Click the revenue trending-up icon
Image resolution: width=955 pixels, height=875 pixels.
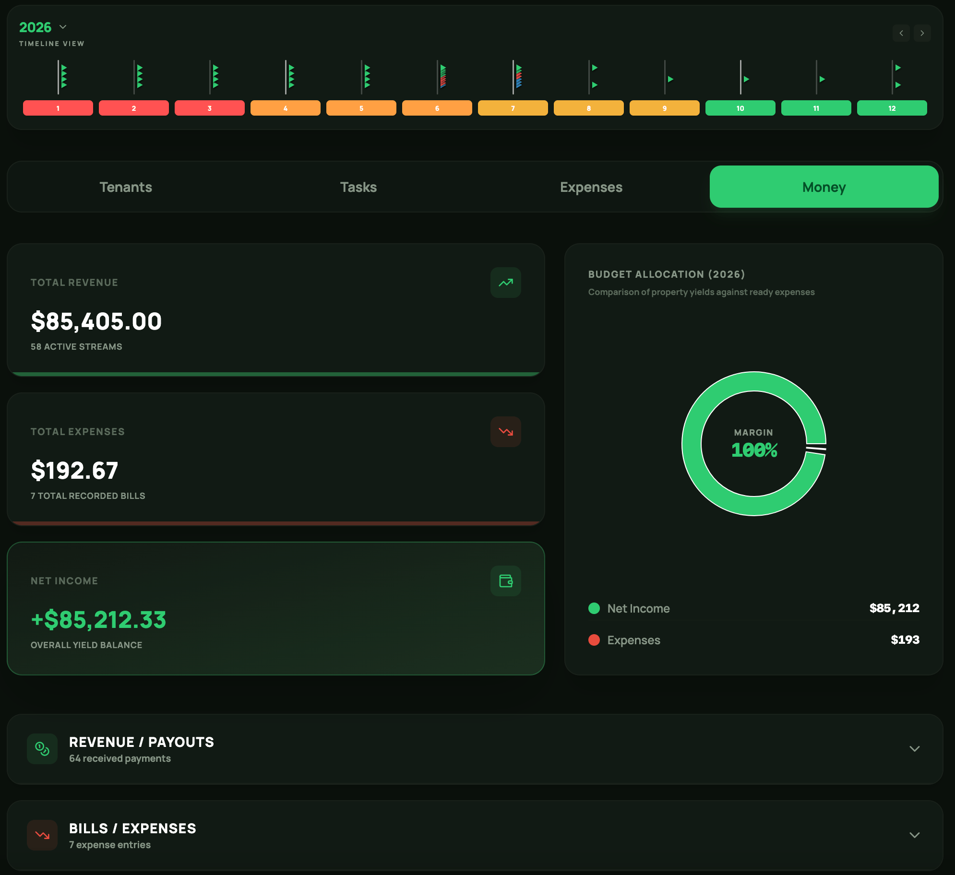coord(506,283)
